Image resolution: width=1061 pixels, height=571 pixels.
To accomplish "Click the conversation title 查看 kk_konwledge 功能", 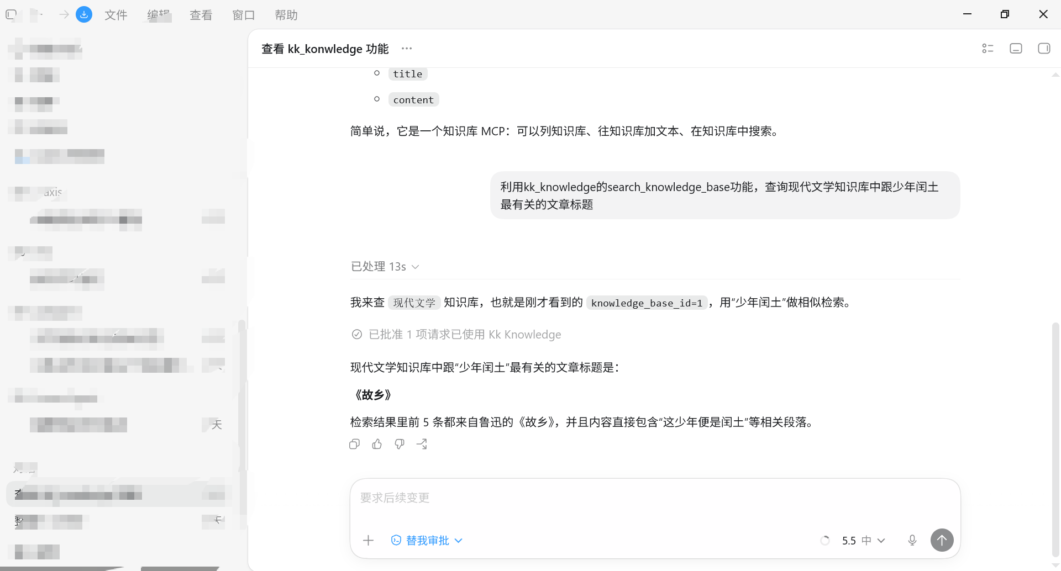I will 325,49.
